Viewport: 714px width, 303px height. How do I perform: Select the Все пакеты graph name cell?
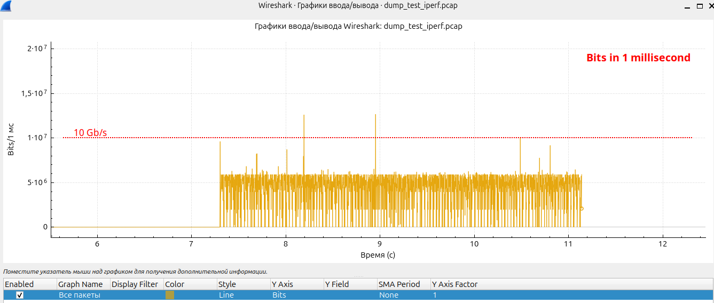(83, 295)
